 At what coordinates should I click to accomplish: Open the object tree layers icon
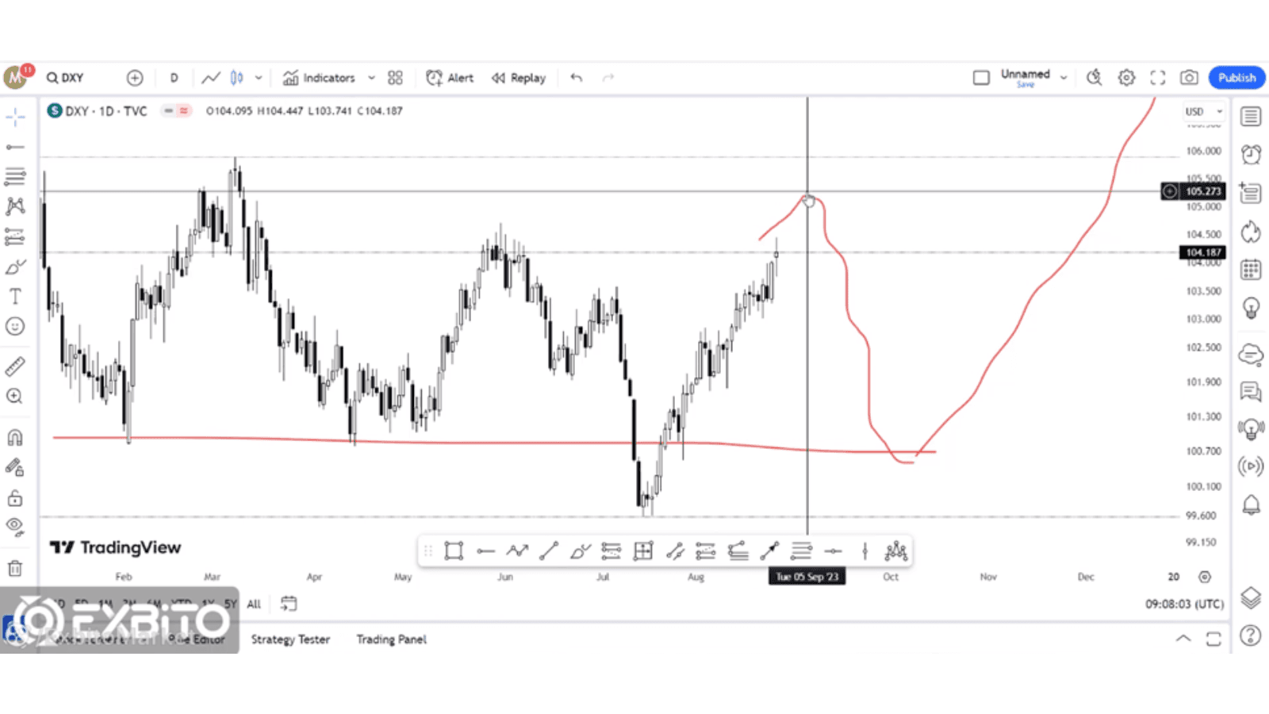coord(1251,597)
